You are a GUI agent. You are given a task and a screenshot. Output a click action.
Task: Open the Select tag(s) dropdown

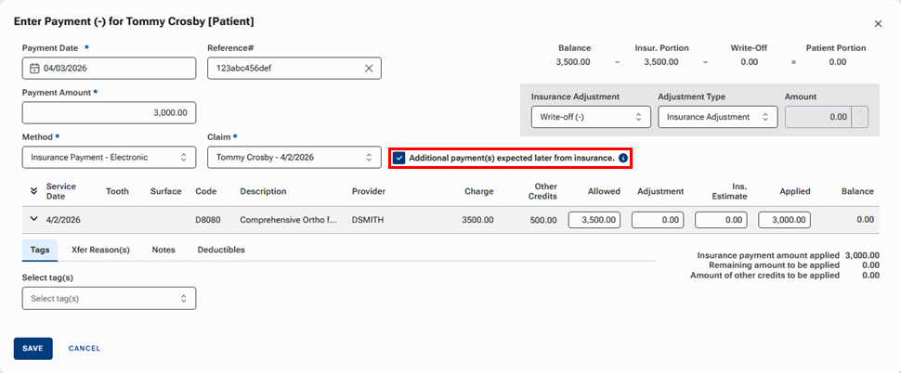[109, 299]
